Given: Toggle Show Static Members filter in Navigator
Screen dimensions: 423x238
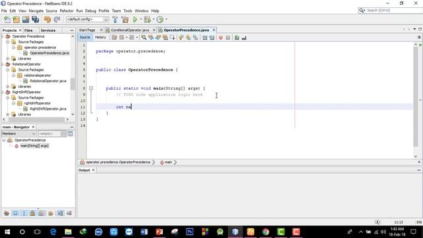Looking at the screenshot, I should [x=24, y=213].
